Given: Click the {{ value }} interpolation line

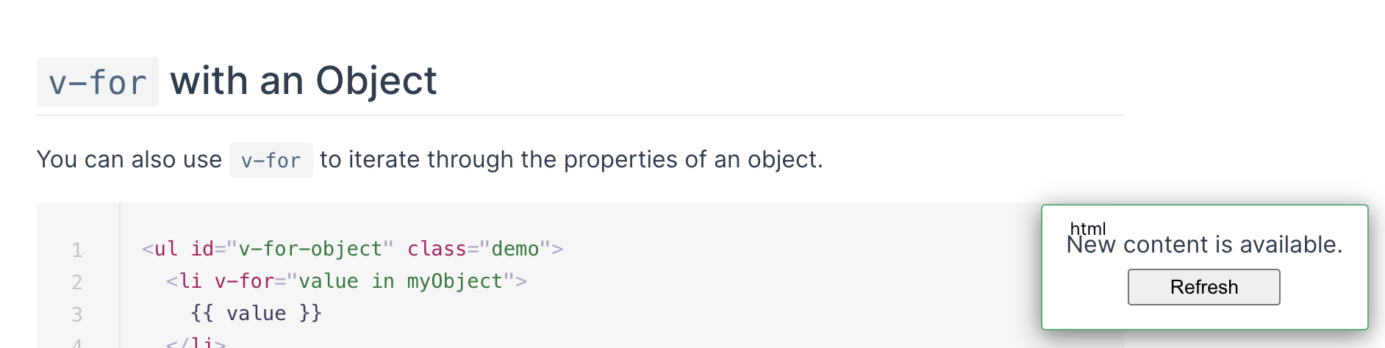Looking at the screenshot, I should click(x=256, y=313).
